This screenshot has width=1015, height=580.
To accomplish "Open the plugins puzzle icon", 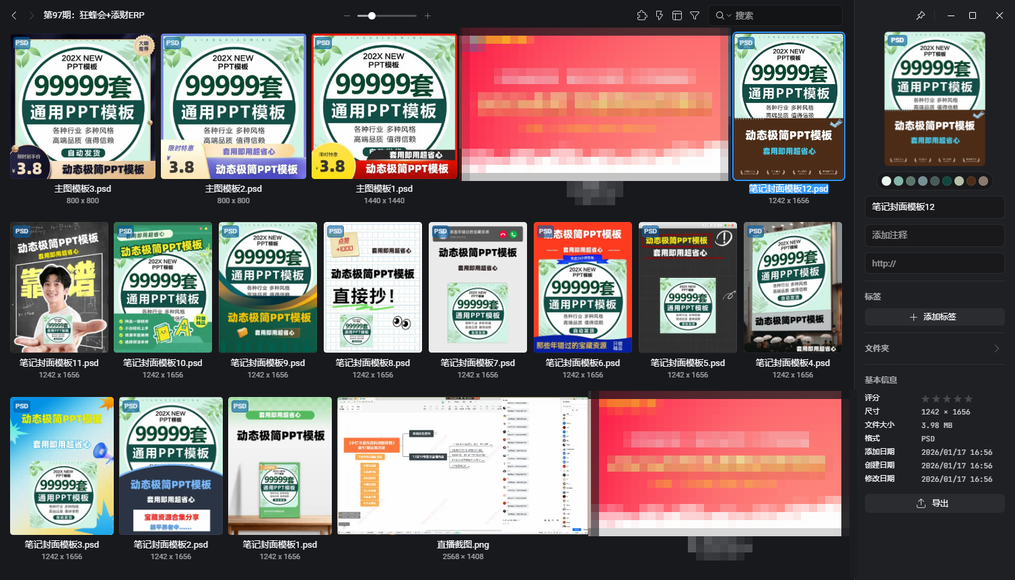I will 641,15.
